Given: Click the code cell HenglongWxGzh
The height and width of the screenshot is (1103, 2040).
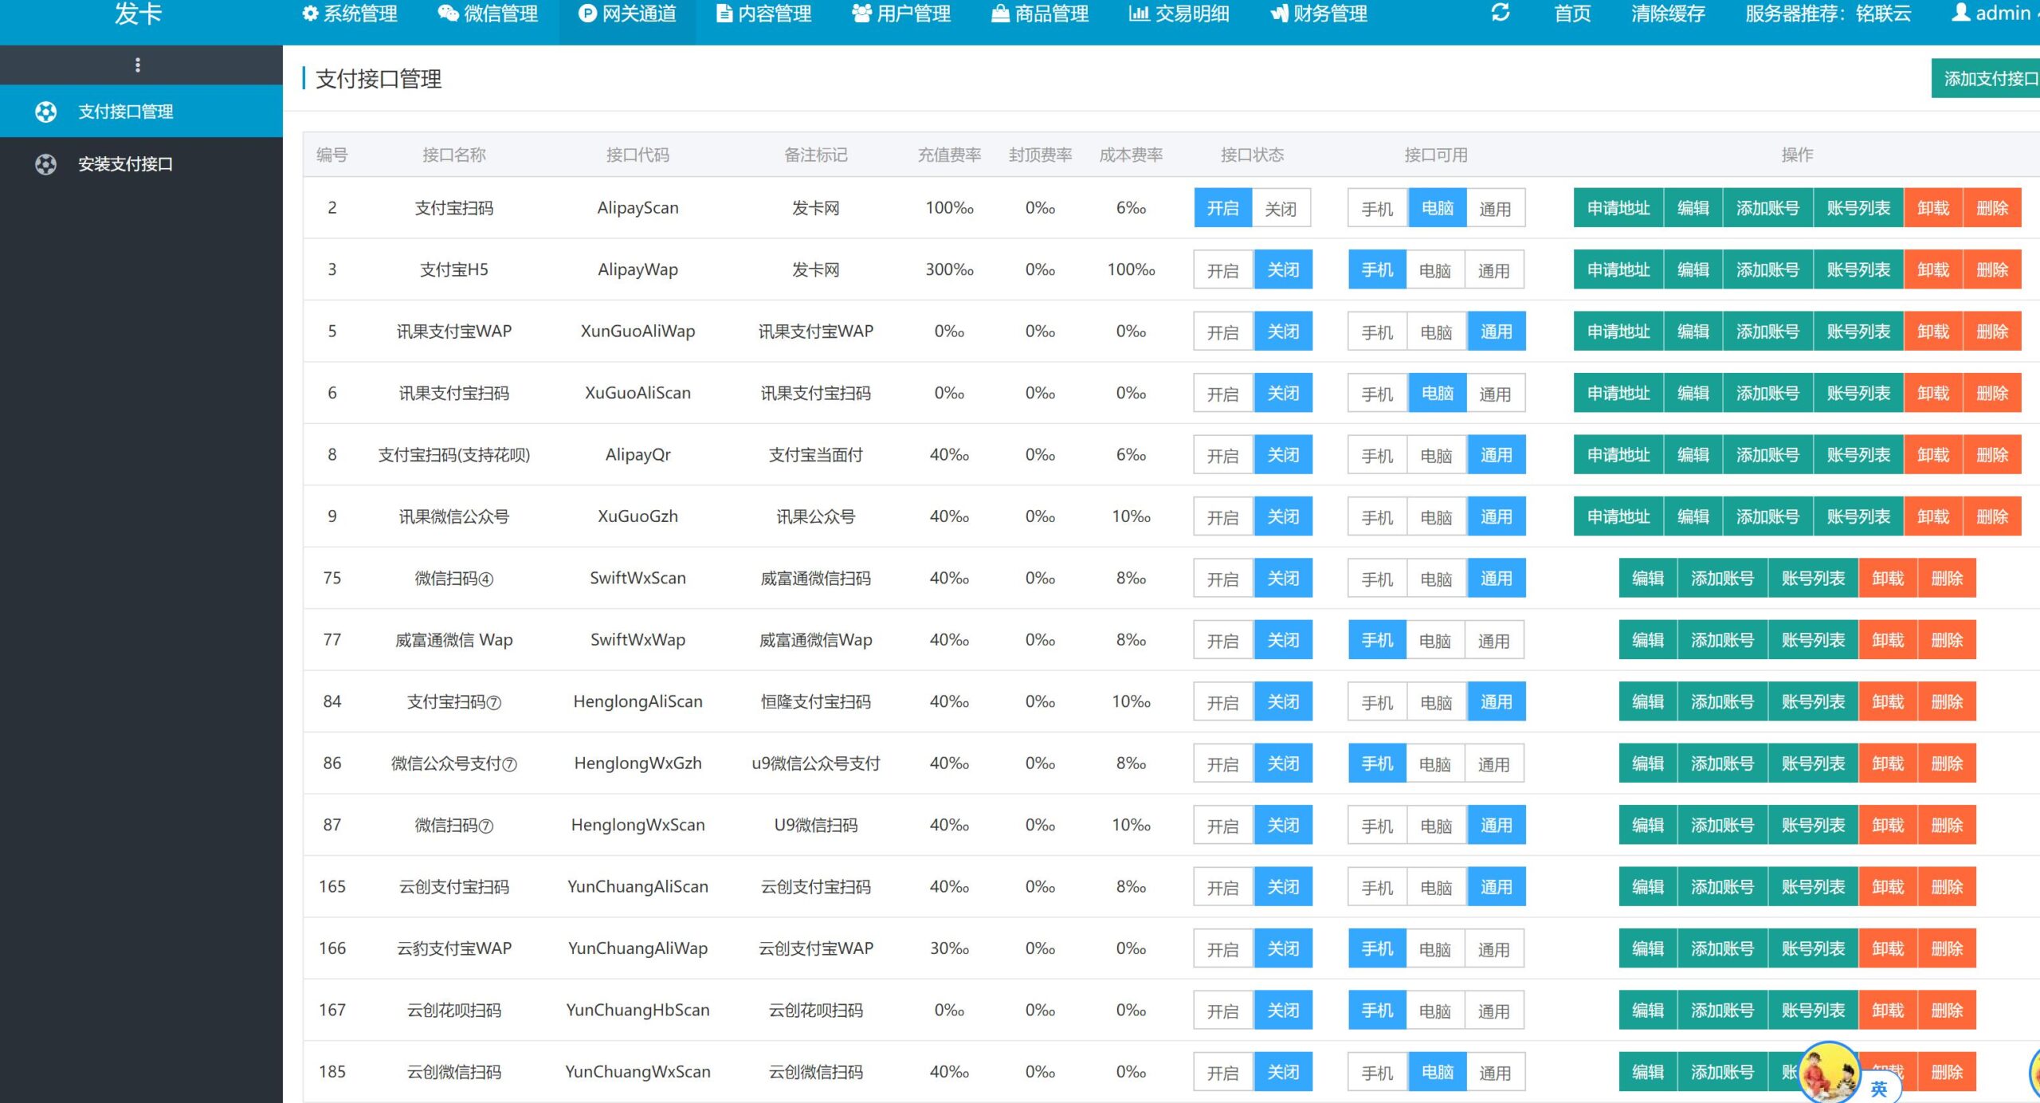Looking at the screenshot, I should [x=638, y=763].
